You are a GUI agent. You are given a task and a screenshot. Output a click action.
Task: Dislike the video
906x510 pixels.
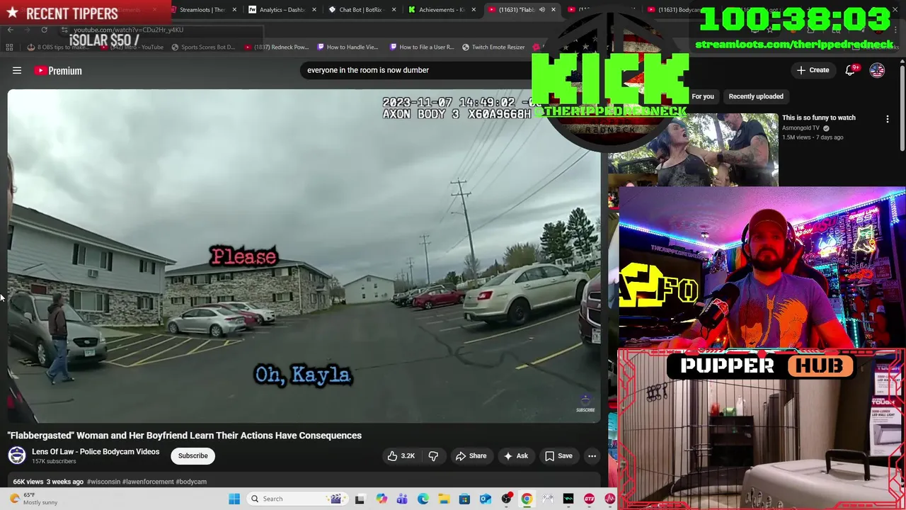433,456
